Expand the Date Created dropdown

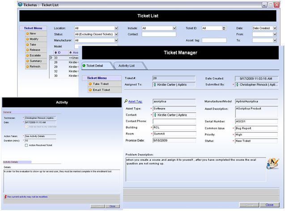pyautogui.click(x=274, y=28)
